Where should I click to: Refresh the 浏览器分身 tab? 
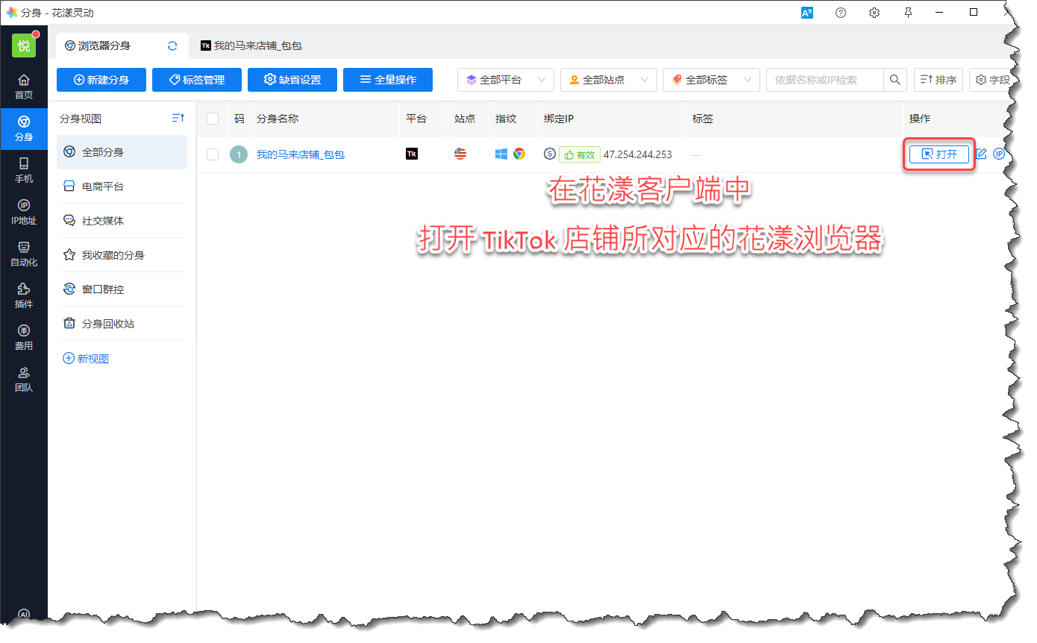point(172,46)
